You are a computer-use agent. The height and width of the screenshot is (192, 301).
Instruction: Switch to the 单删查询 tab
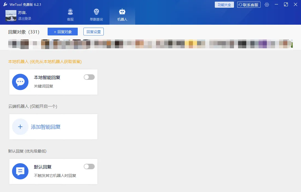click(96, 15)
